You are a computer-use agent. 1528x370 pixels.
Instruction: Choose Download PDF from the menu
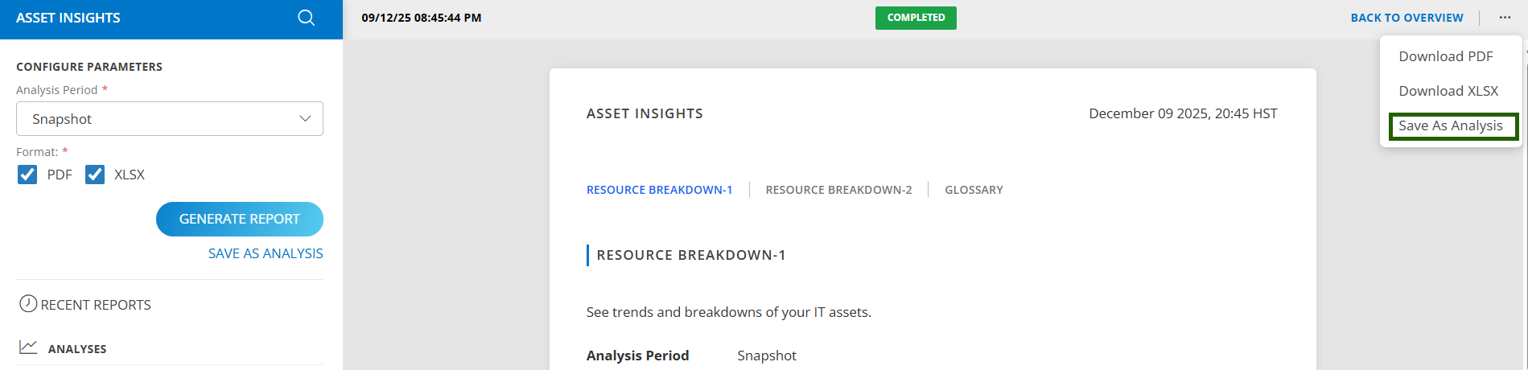(1445, 56)
